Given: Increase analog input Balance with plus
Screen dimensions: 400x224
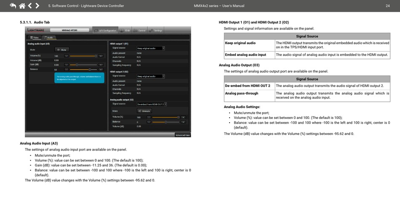Looking at the screenshot, I should tap(101, 69).
